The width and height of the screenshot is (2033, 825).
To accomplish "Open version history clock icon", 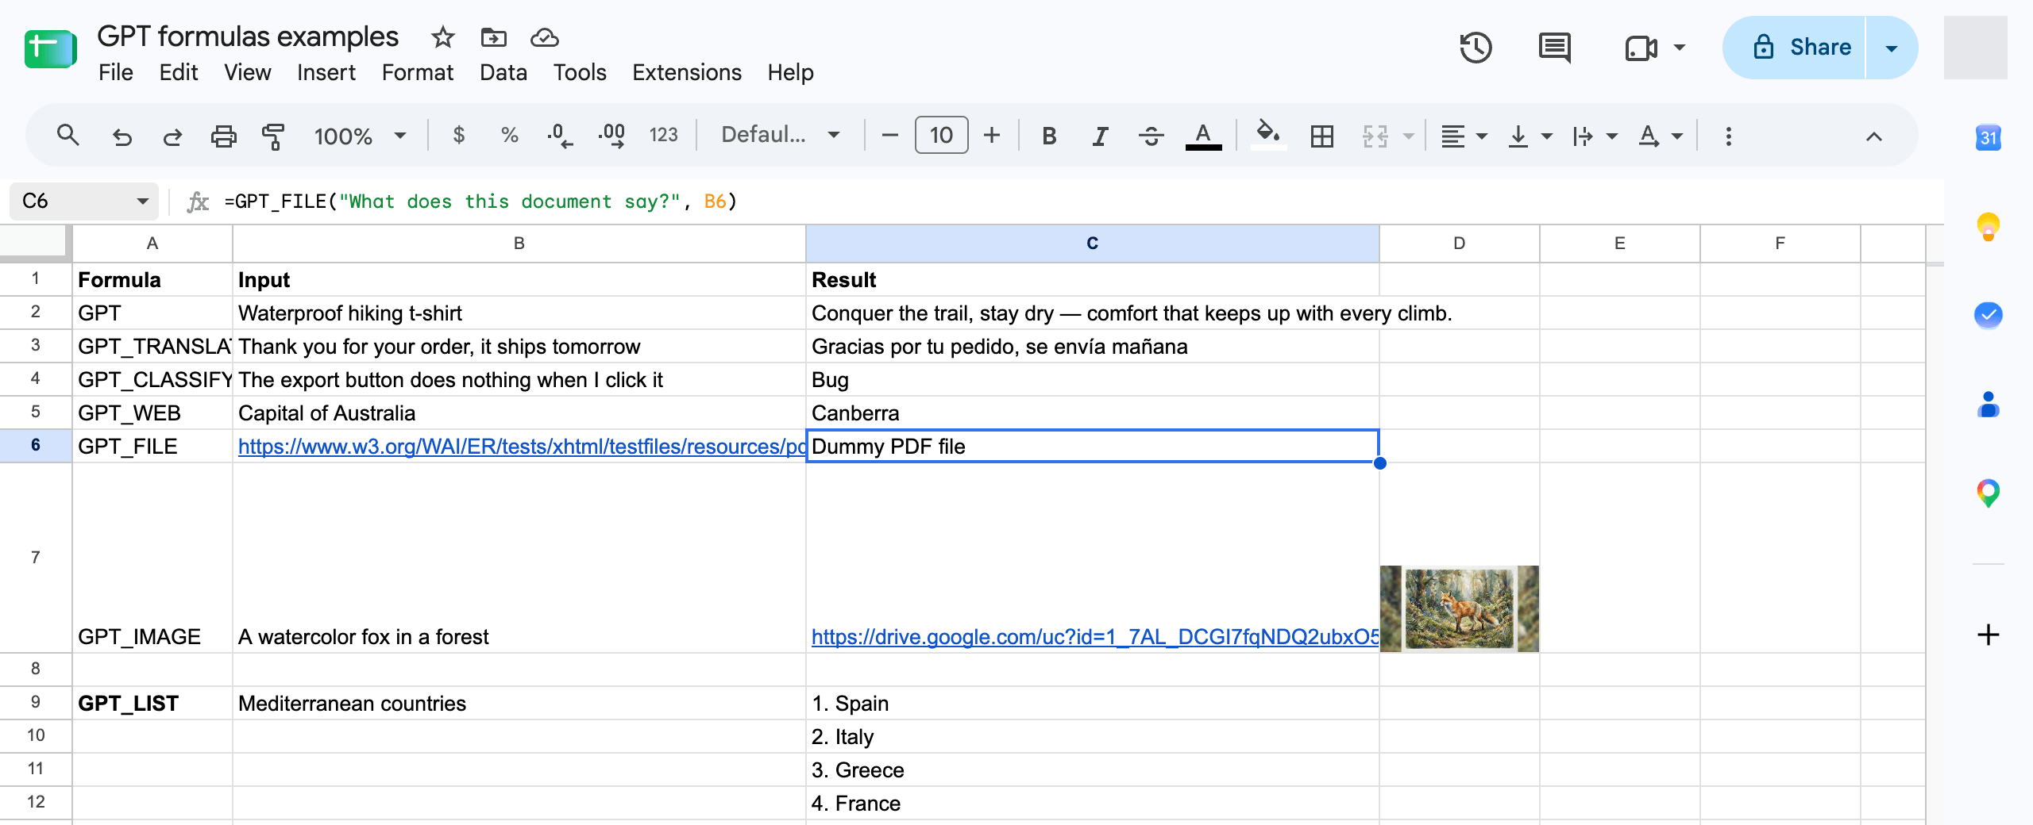I will pyautogui.click(x=1476, y=48).
